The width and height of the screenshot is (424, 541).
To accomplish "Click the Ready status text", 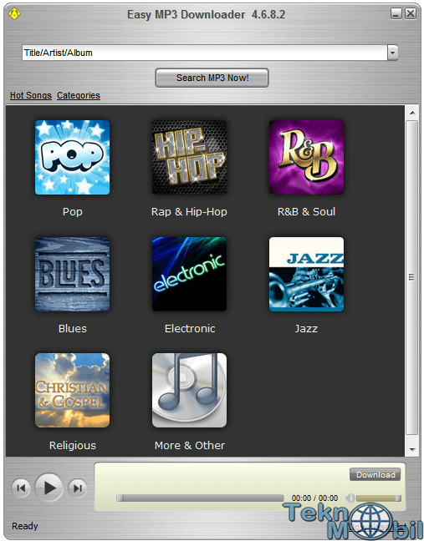I will point(25,526).
